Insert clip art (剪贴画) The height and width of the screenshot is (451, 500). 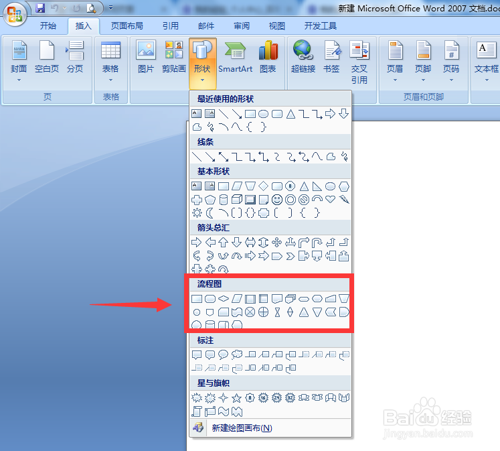coord(174,57)
